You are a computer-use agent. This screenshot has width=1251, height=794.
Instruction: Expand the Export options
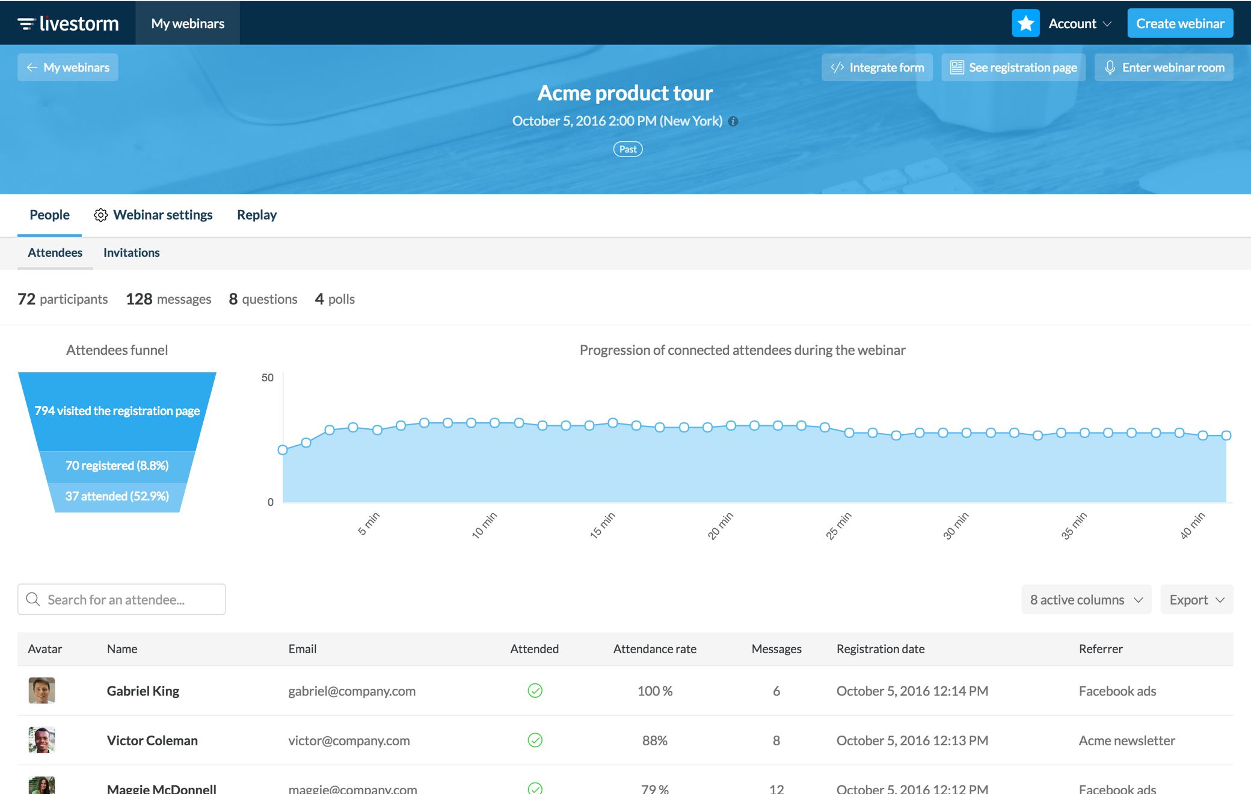[x=1196, y=599]
